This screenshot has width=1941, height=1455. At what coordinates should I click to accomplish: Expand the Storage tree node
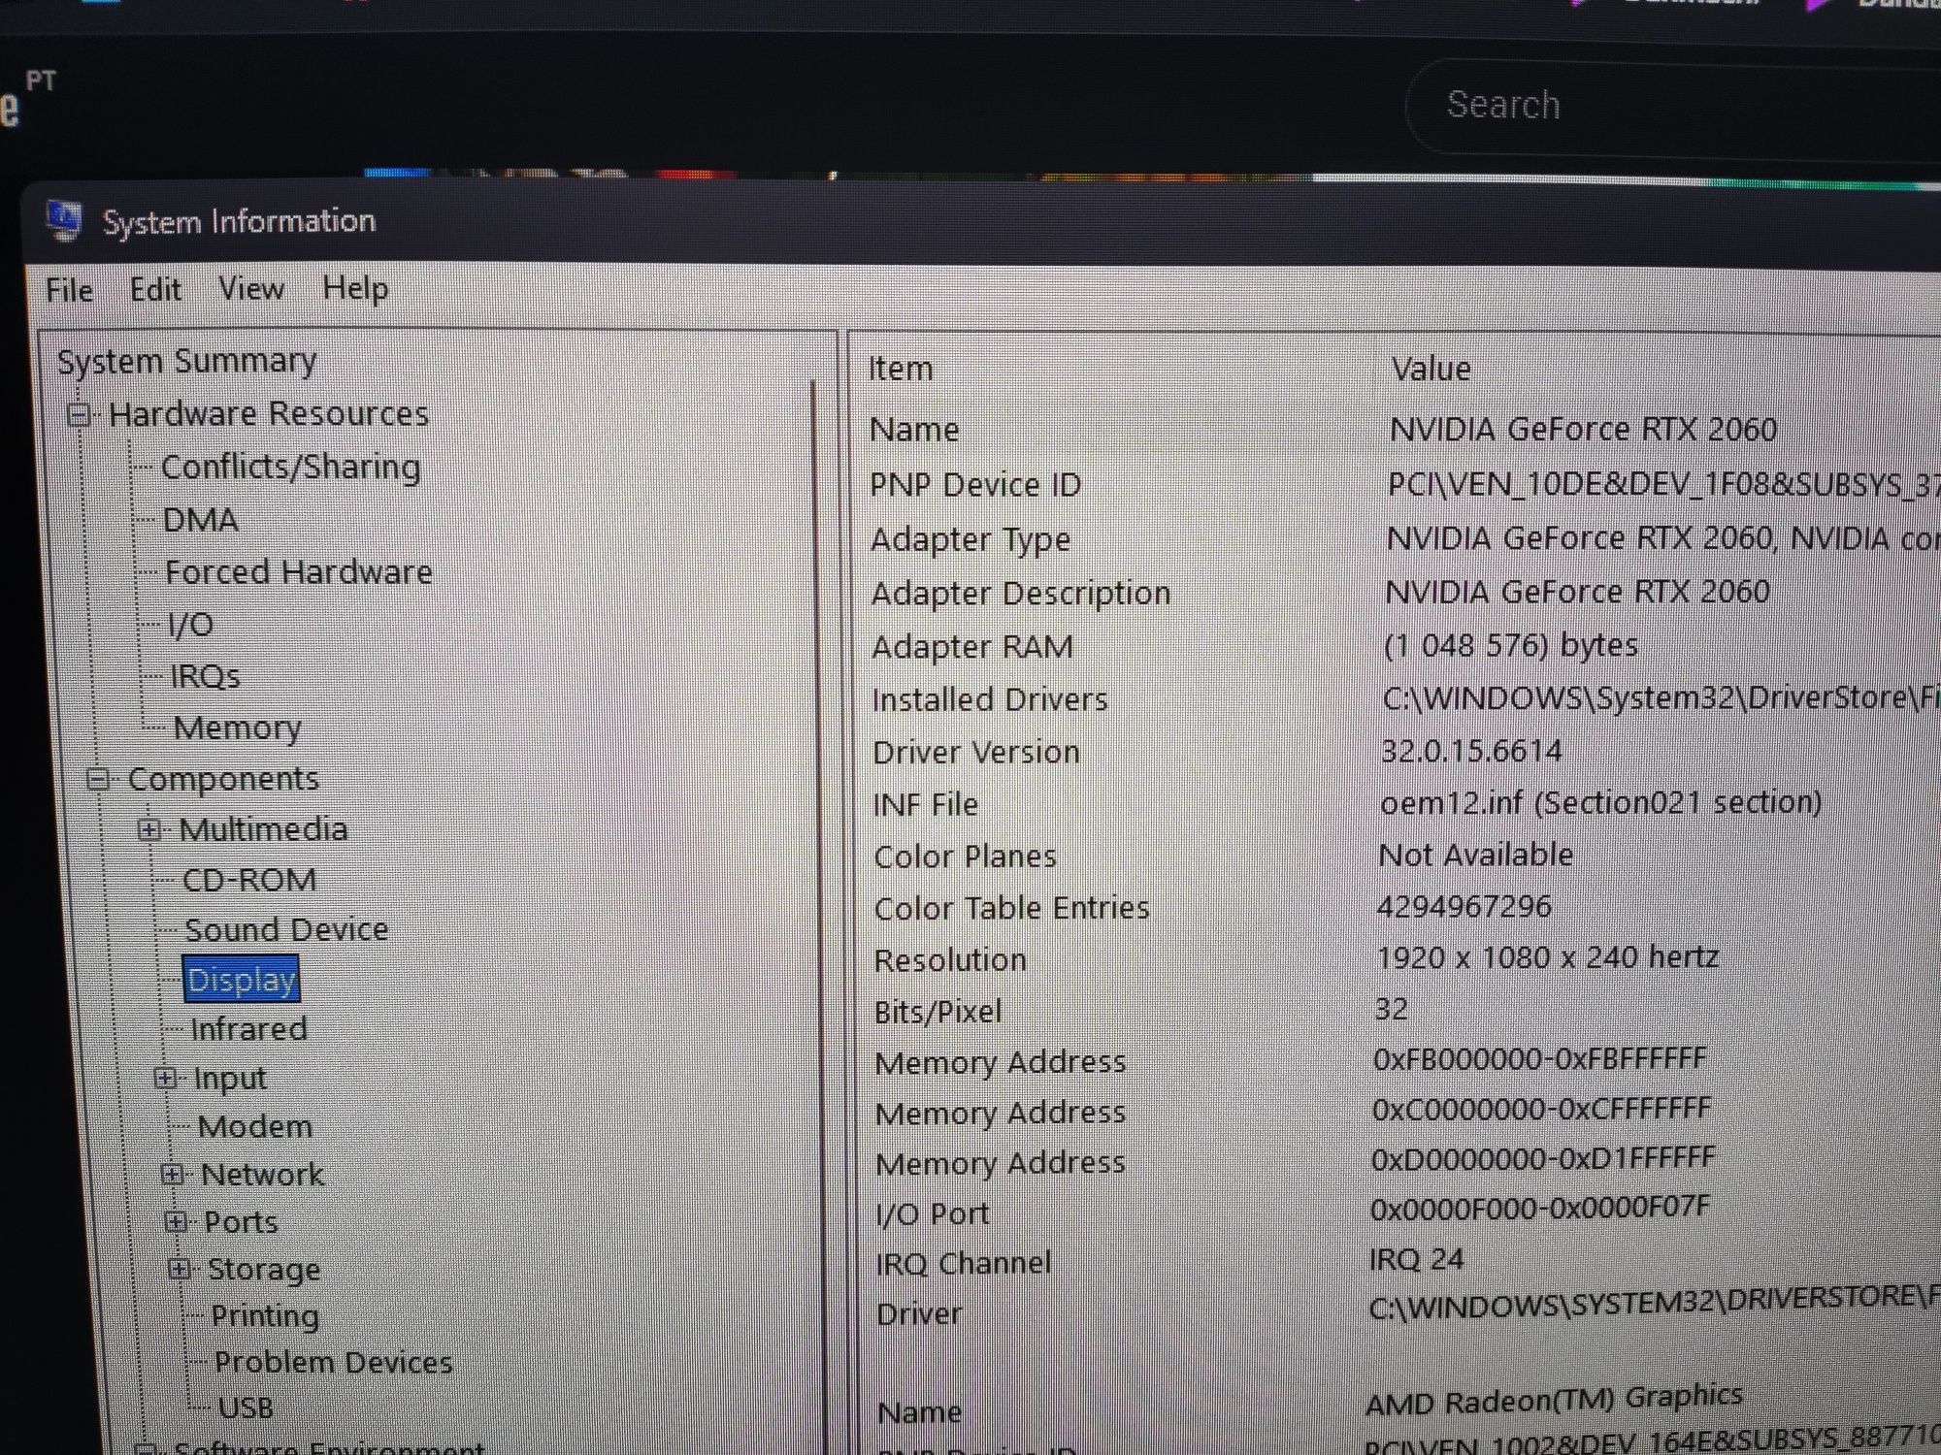click(x=180, y=1268)
